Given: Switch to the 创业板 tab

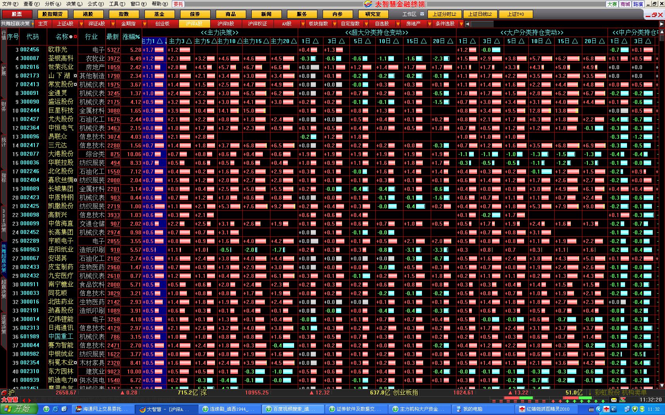Looking at the screenshot, I should pyautogui.click(x=162, y=24).
